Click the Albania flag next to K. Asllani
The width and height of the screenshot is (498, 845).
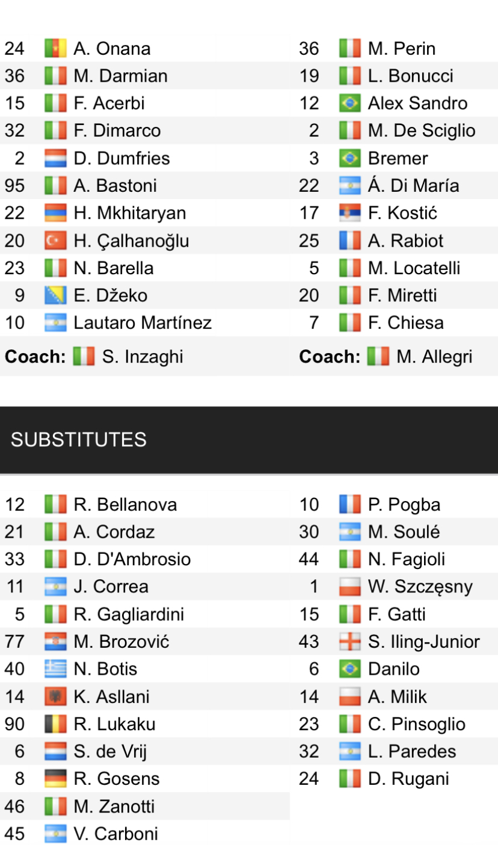click(x=55, y=697)
